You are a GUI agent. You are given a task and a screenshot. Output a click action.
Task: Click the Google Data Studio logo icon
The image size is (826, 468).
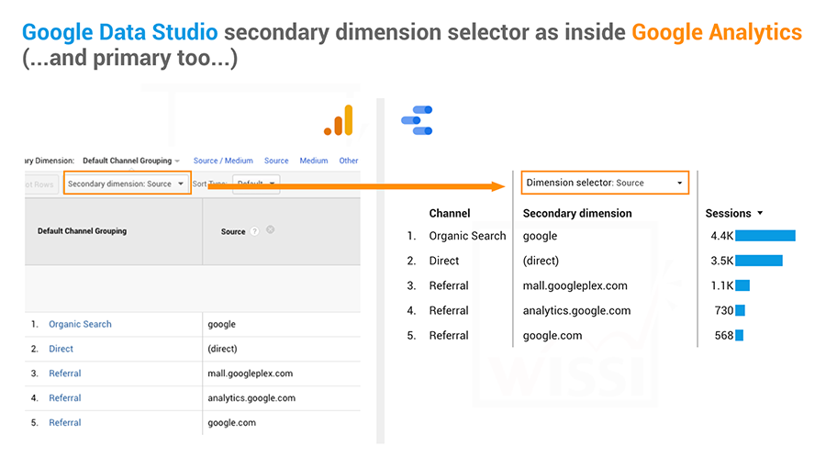(x=417, y=120)
